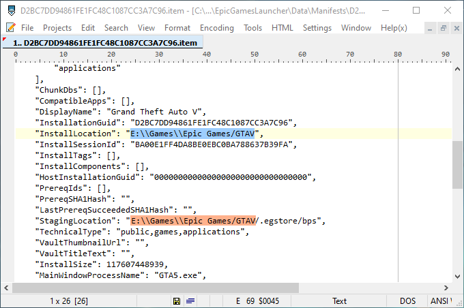Click the "Text" highlighter status field
The height and width of the screenshot is (308, 464).
tap(339, 301)
